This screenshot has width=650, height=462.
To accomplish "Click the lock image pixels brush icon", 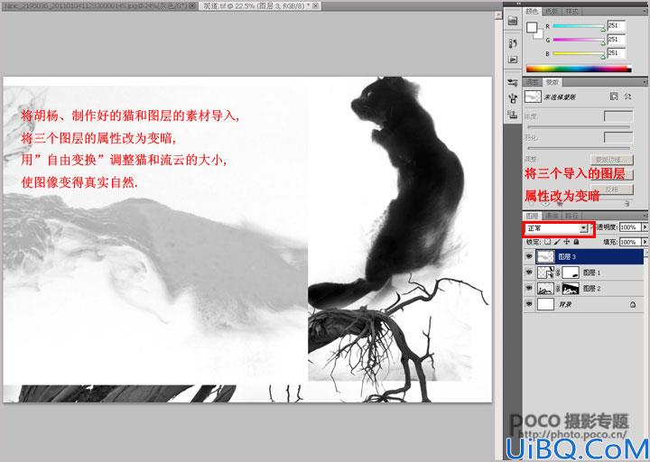I will pyautogui.click(x=557, y=242).
